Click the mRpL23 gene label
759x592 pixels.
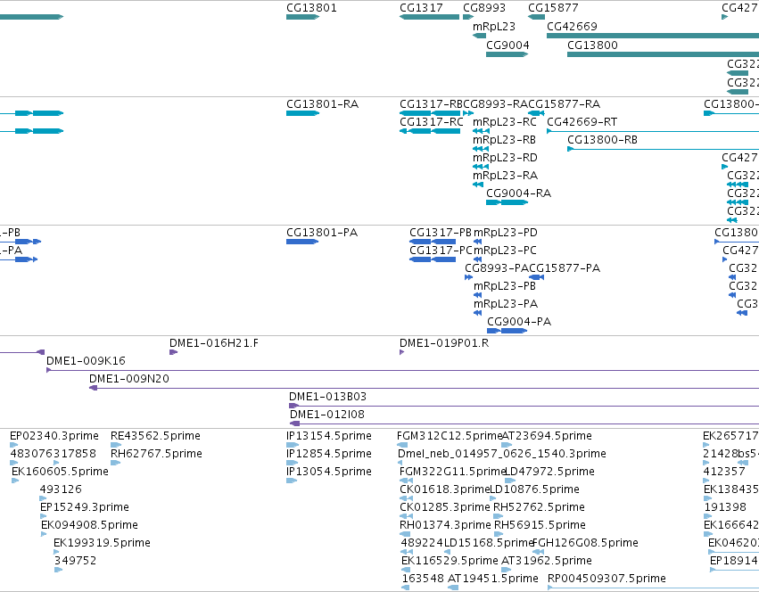click(x=494, y=27)
